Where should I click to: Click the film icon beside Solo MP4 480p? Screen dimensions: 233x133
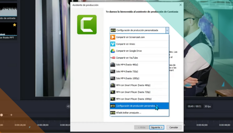point(113,65)
